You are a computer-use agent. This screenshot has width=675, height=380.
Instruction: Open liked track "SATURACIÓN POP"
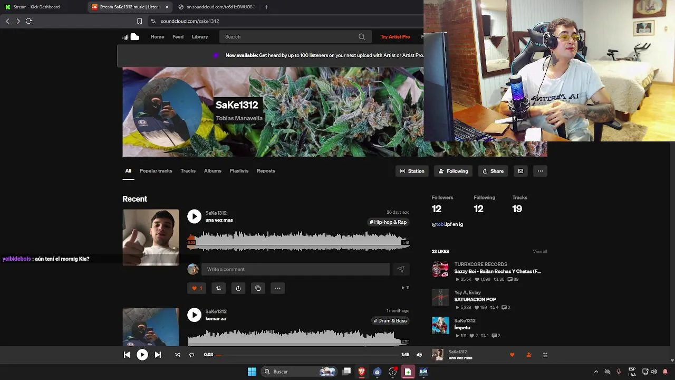(x=475, y=300)
